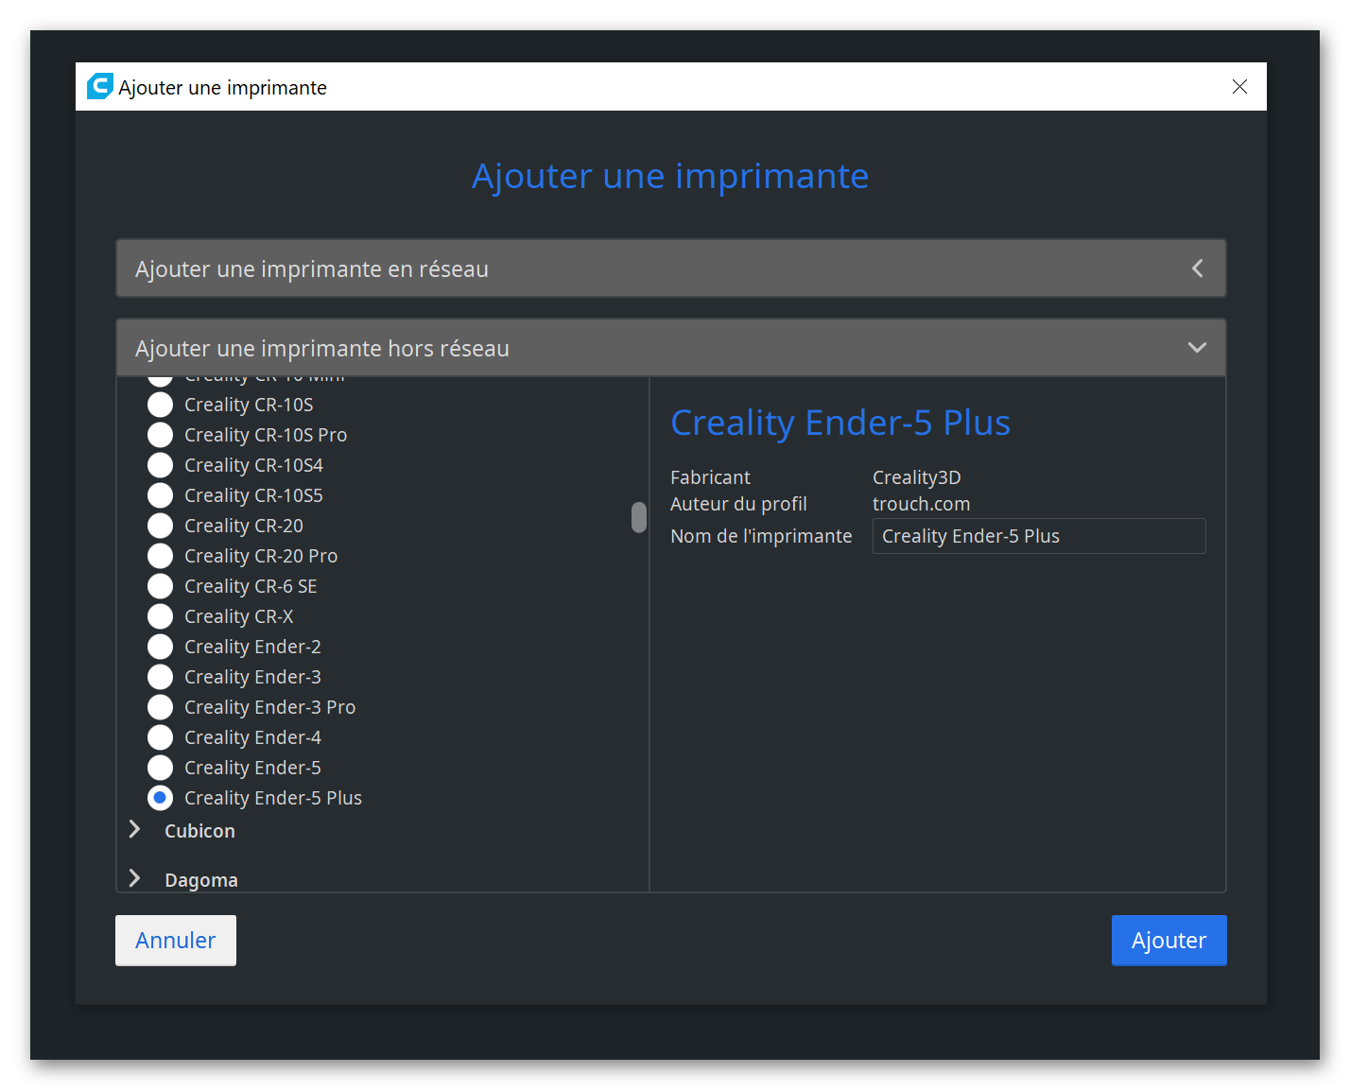The image size is (1350, 1090).
Task: Click the blue Ajouter une imprimante page heading
Action: (x=670, y=176)
